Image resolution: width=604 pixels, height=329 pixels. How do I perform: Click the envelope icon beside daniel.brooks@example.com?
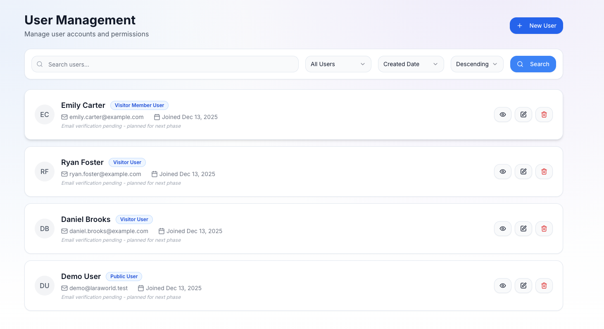coord(64,231)
